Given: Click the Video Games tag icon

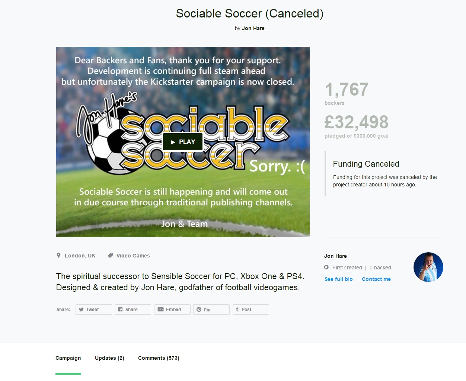Looking at the screenshot, I should [110, 255].
